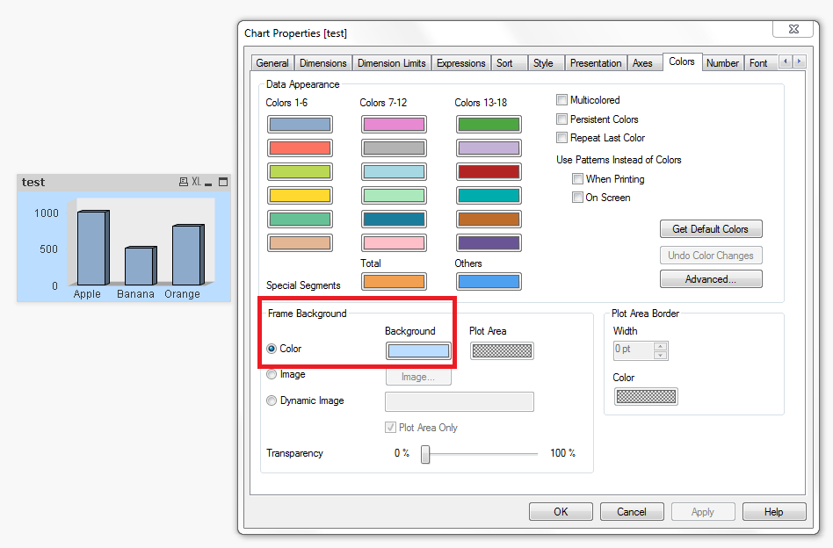Click the Frame Background color swatch

coord(418,351)
